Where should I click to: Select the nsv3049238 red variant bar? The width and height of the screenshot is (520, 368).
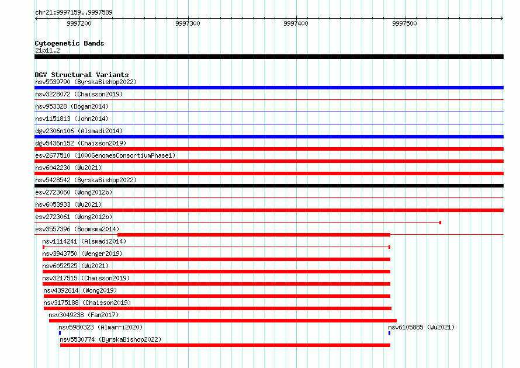pos(223,321)
